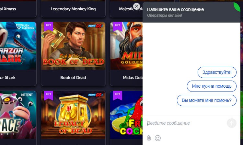Click HIT badge on Legacy of Dead
Screen dimensions: 243x145
click(x=49, y=95)
